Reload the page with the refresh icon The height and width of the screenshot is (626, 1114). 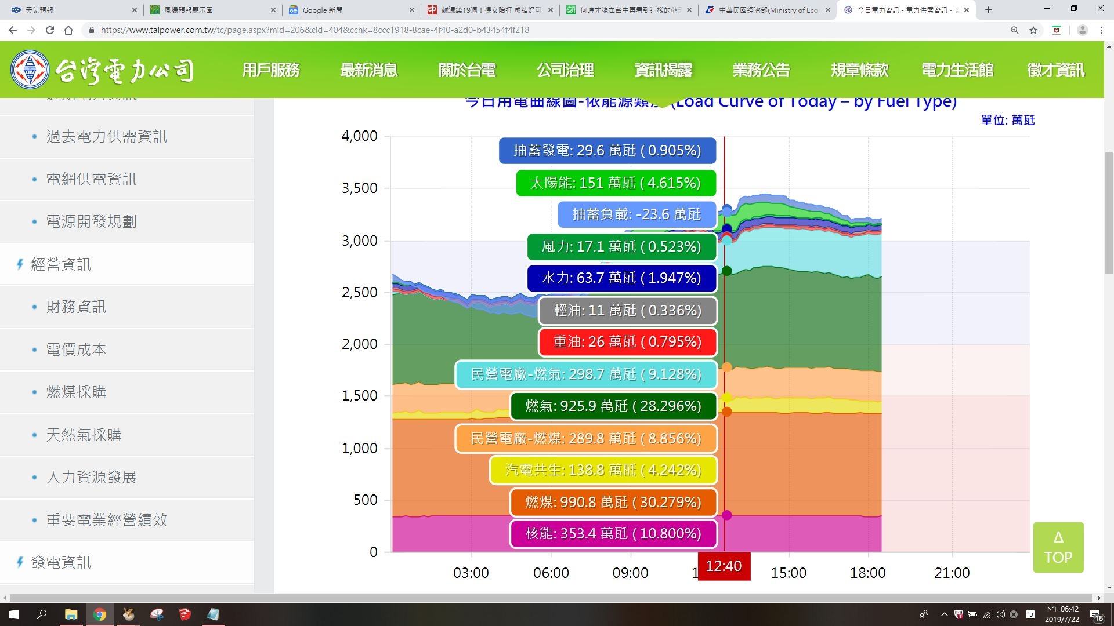(x=50, y=30)
